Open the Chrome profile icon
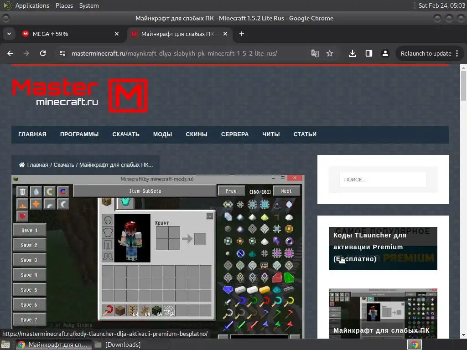 pos(385,53)
